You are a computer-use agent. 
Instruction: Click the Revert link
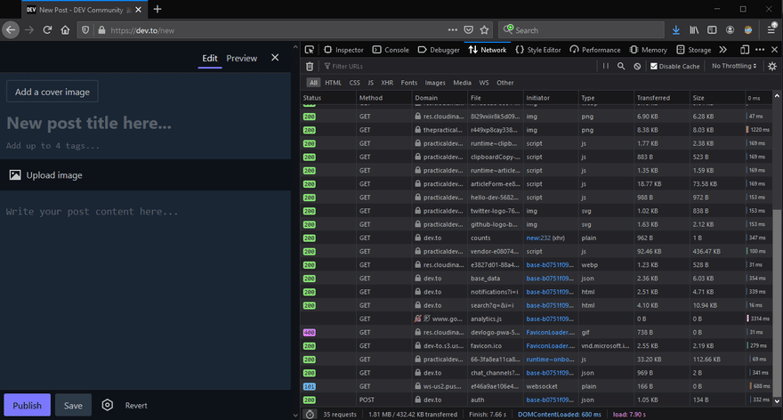pos(136,405)
